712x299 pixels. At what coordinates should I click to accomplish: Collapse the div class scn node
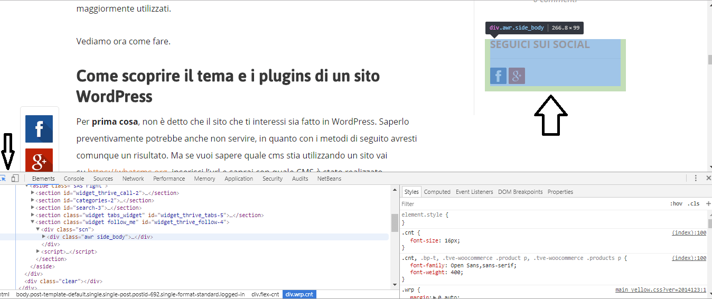point(38,229)
